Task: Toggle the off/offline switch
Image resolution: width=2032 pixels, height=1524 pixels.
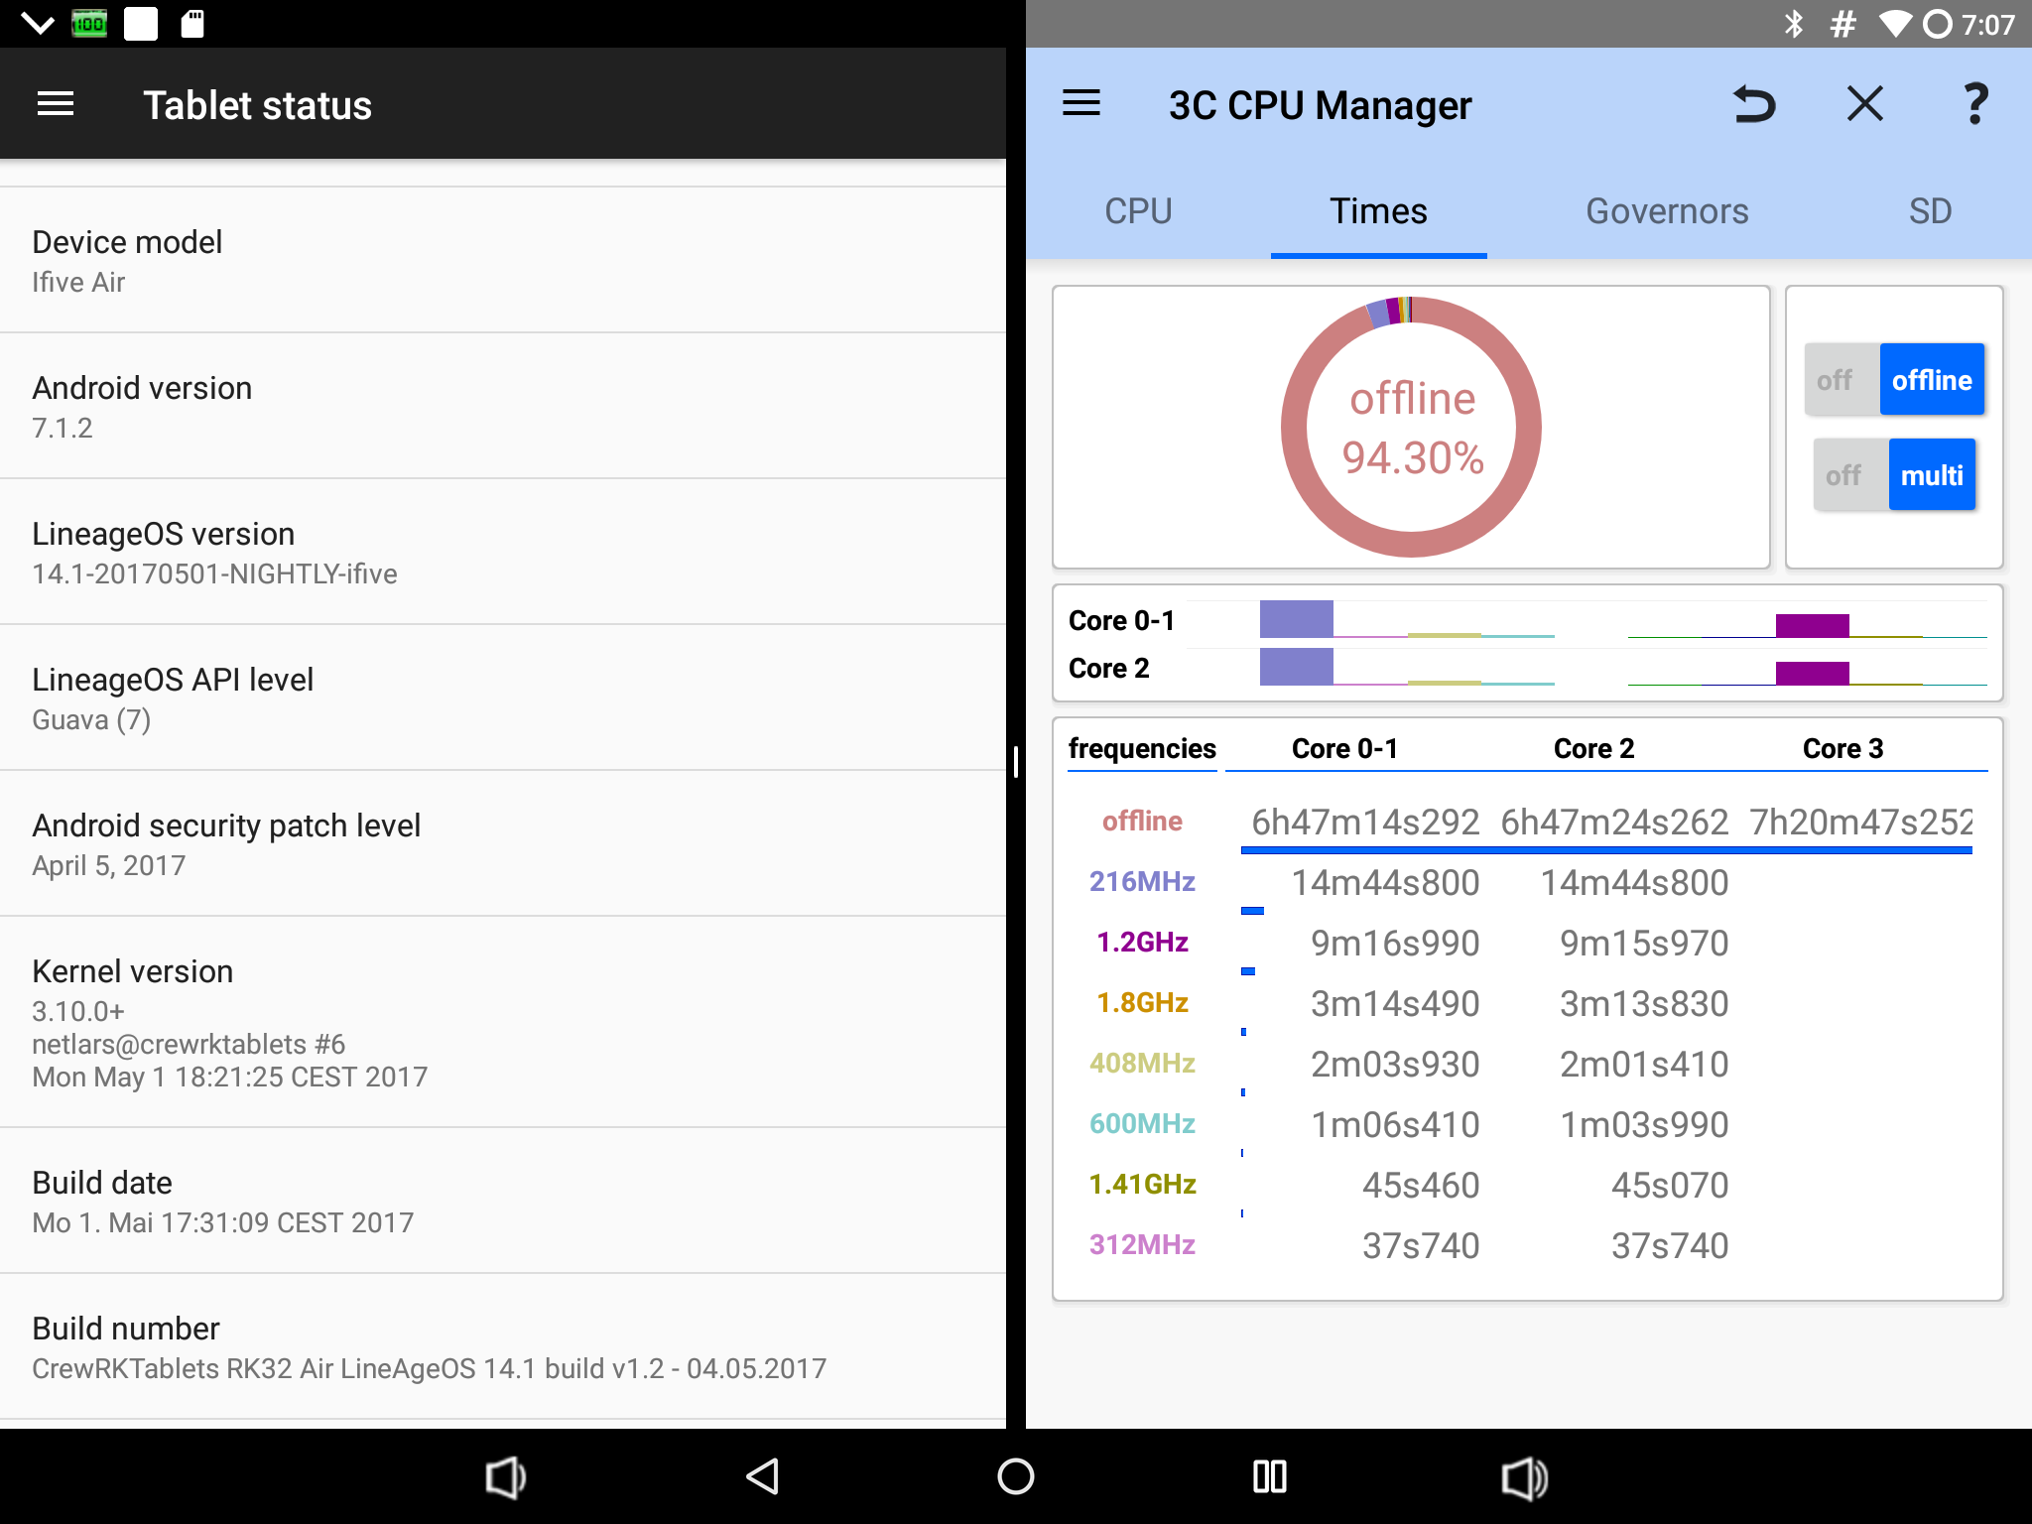Action: pyautogui.click(x=1894, y=380)
